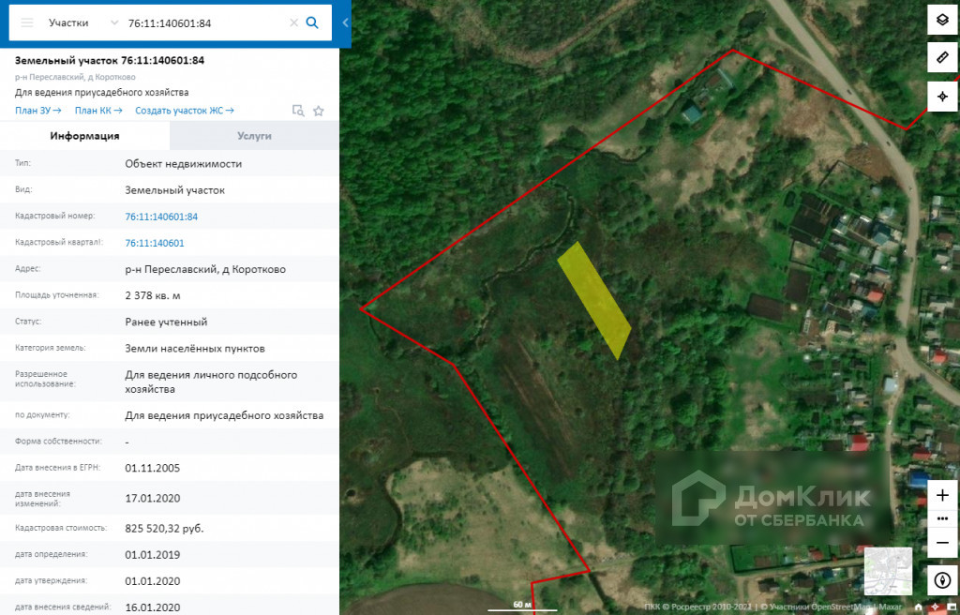
Task: Select the text Земельный участок in Вид row
Action: 174,190
